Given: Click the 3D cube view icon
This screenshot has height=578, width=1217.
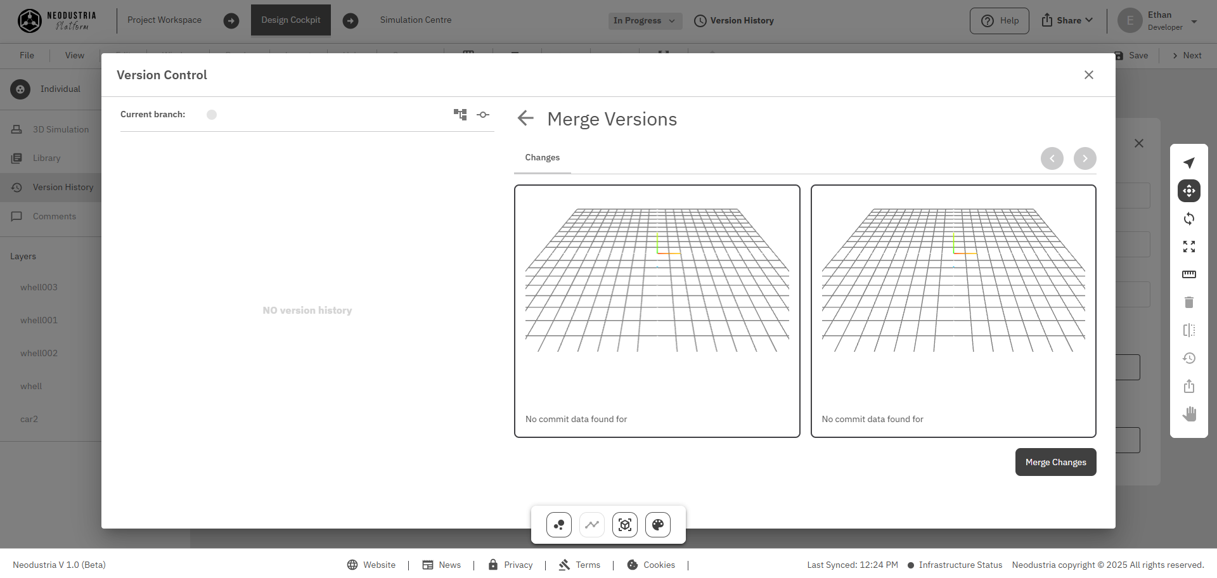Looking at the screenshot, I should point(624,525).
